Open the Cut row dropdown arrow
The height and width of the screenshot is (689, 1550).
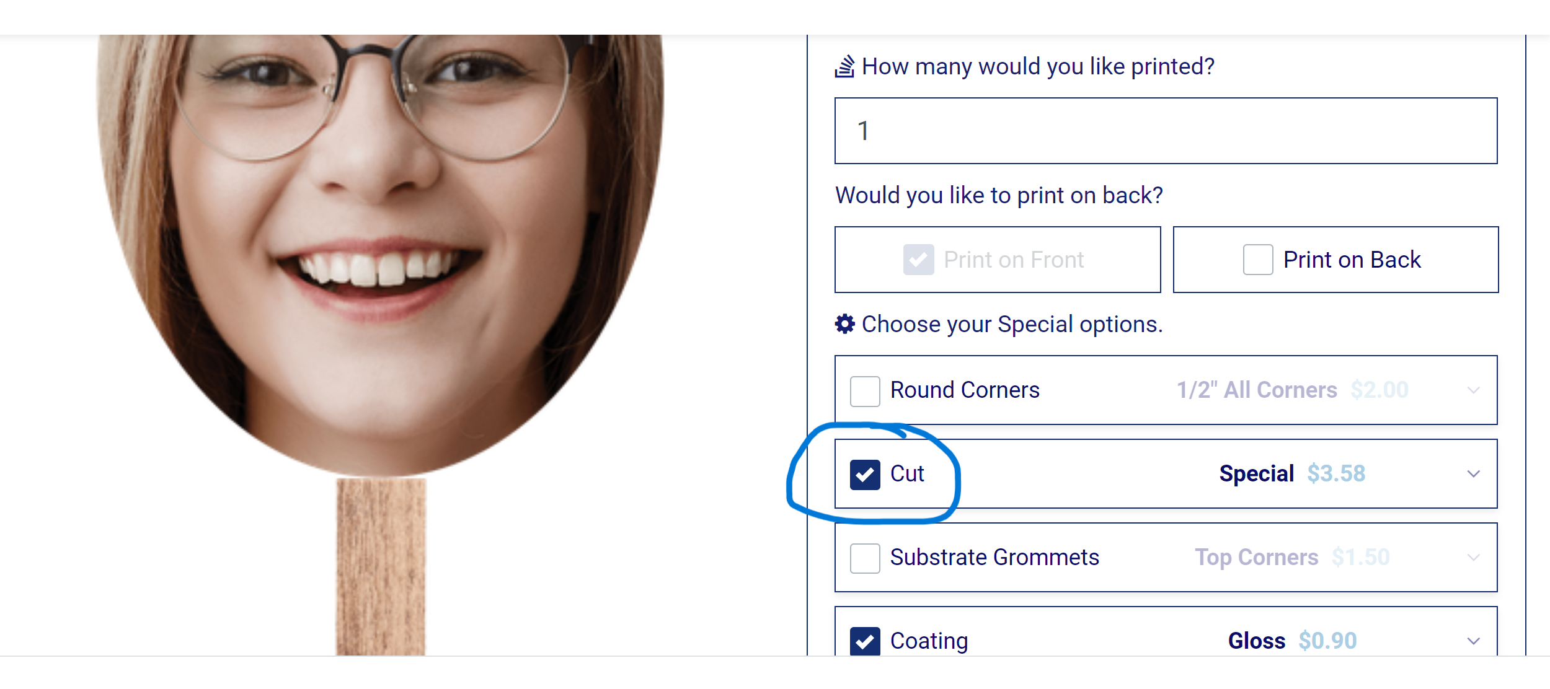(1474, 474)
